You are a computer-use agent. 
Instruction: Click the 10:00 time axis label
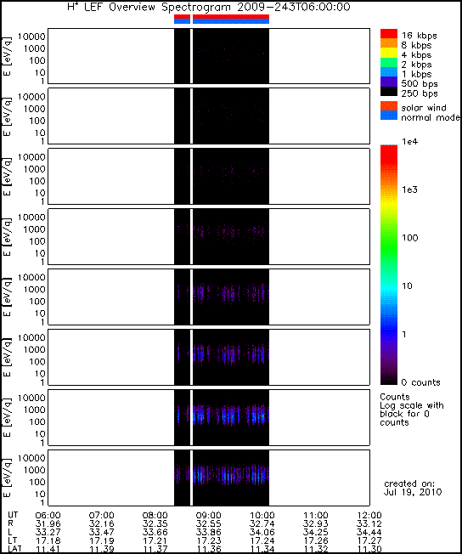(x=262, y=516)
